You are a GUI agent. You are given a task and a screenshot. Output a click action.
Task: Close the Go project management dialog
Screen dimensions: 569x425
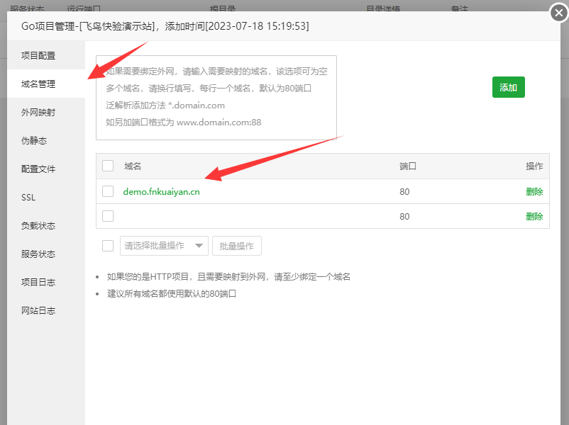point(559,13)
